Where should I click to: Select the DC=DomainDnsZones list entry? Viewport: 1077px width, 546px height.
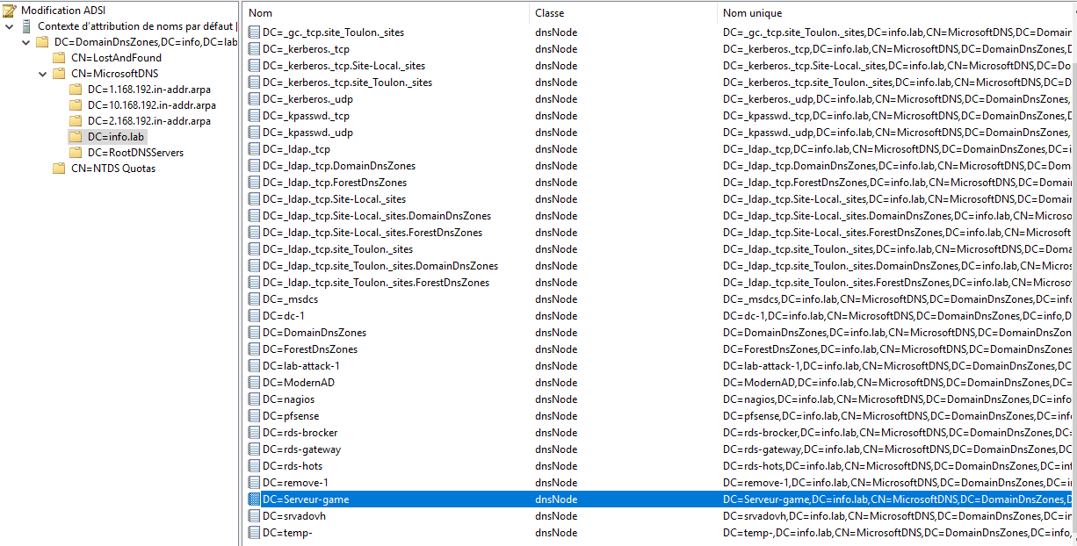click(314, 333)
